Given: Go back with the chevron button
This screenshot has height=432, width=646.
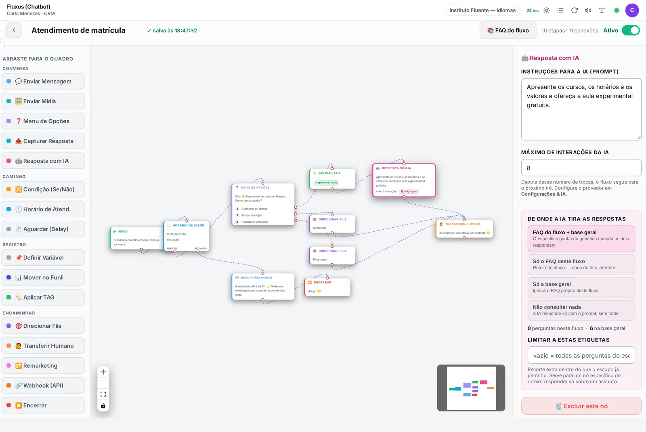Looking at the screenshot, I should click(14, 30).
